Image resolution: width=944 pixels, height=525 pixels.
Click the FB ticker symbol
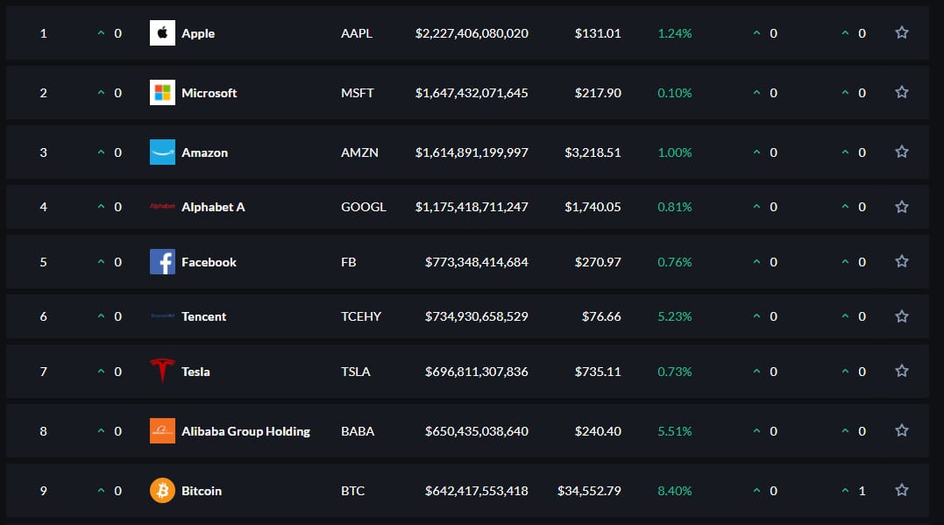point(349,263)
